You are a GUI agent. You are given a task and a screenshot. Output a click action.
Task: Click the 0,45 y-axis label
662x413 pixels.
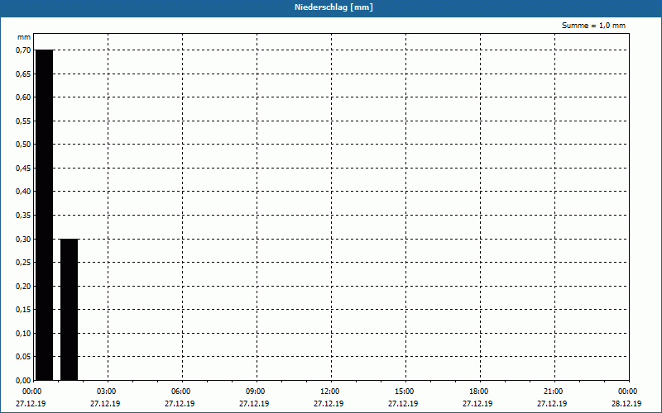pos(23,169)
